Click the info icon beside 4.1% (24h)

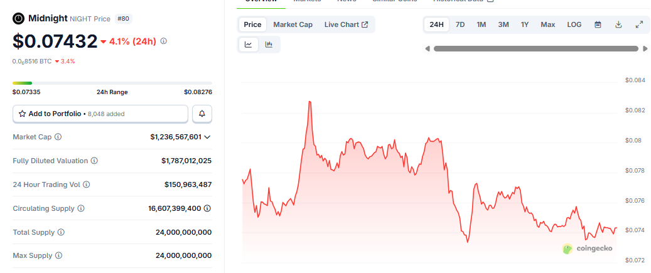click(164, 41)
